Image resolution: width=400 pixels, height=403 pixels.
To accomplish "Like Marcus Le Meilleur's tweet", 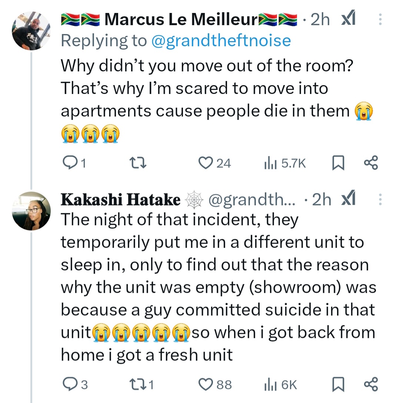I will pos(205,163).
